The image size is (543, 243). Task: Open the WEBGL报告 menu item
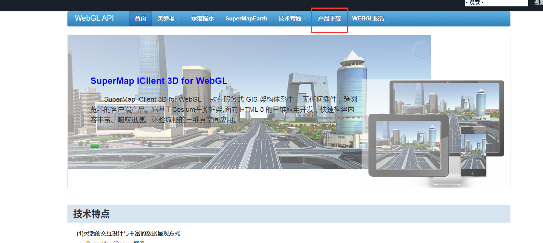click(x=368, y=19)
